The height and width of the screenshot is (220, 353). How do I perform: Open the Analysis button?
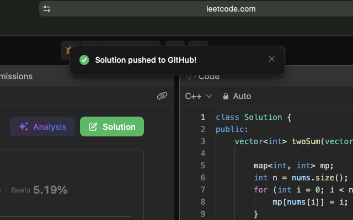pyautogui.click(x=42, y=127)
